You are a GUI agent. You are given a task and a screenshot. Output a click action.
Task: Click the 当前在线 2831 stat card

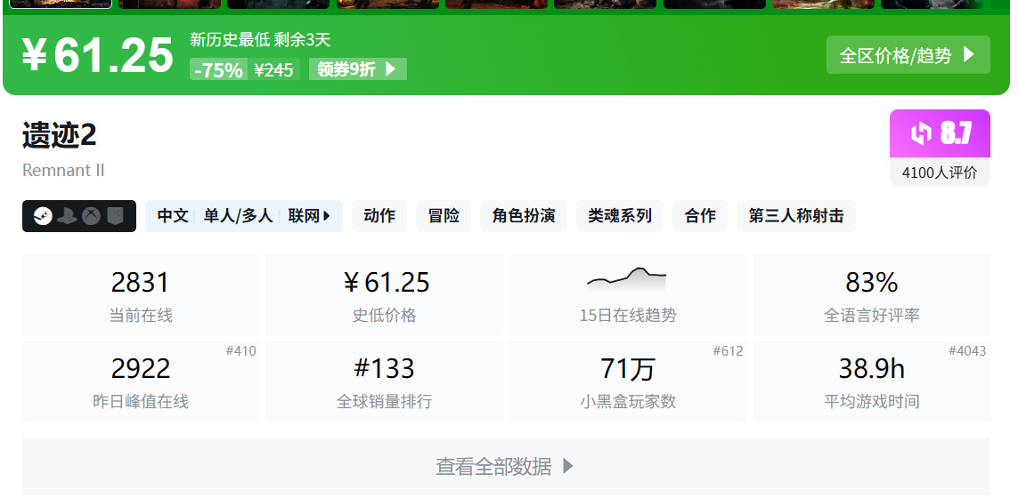tap(141, 295)
